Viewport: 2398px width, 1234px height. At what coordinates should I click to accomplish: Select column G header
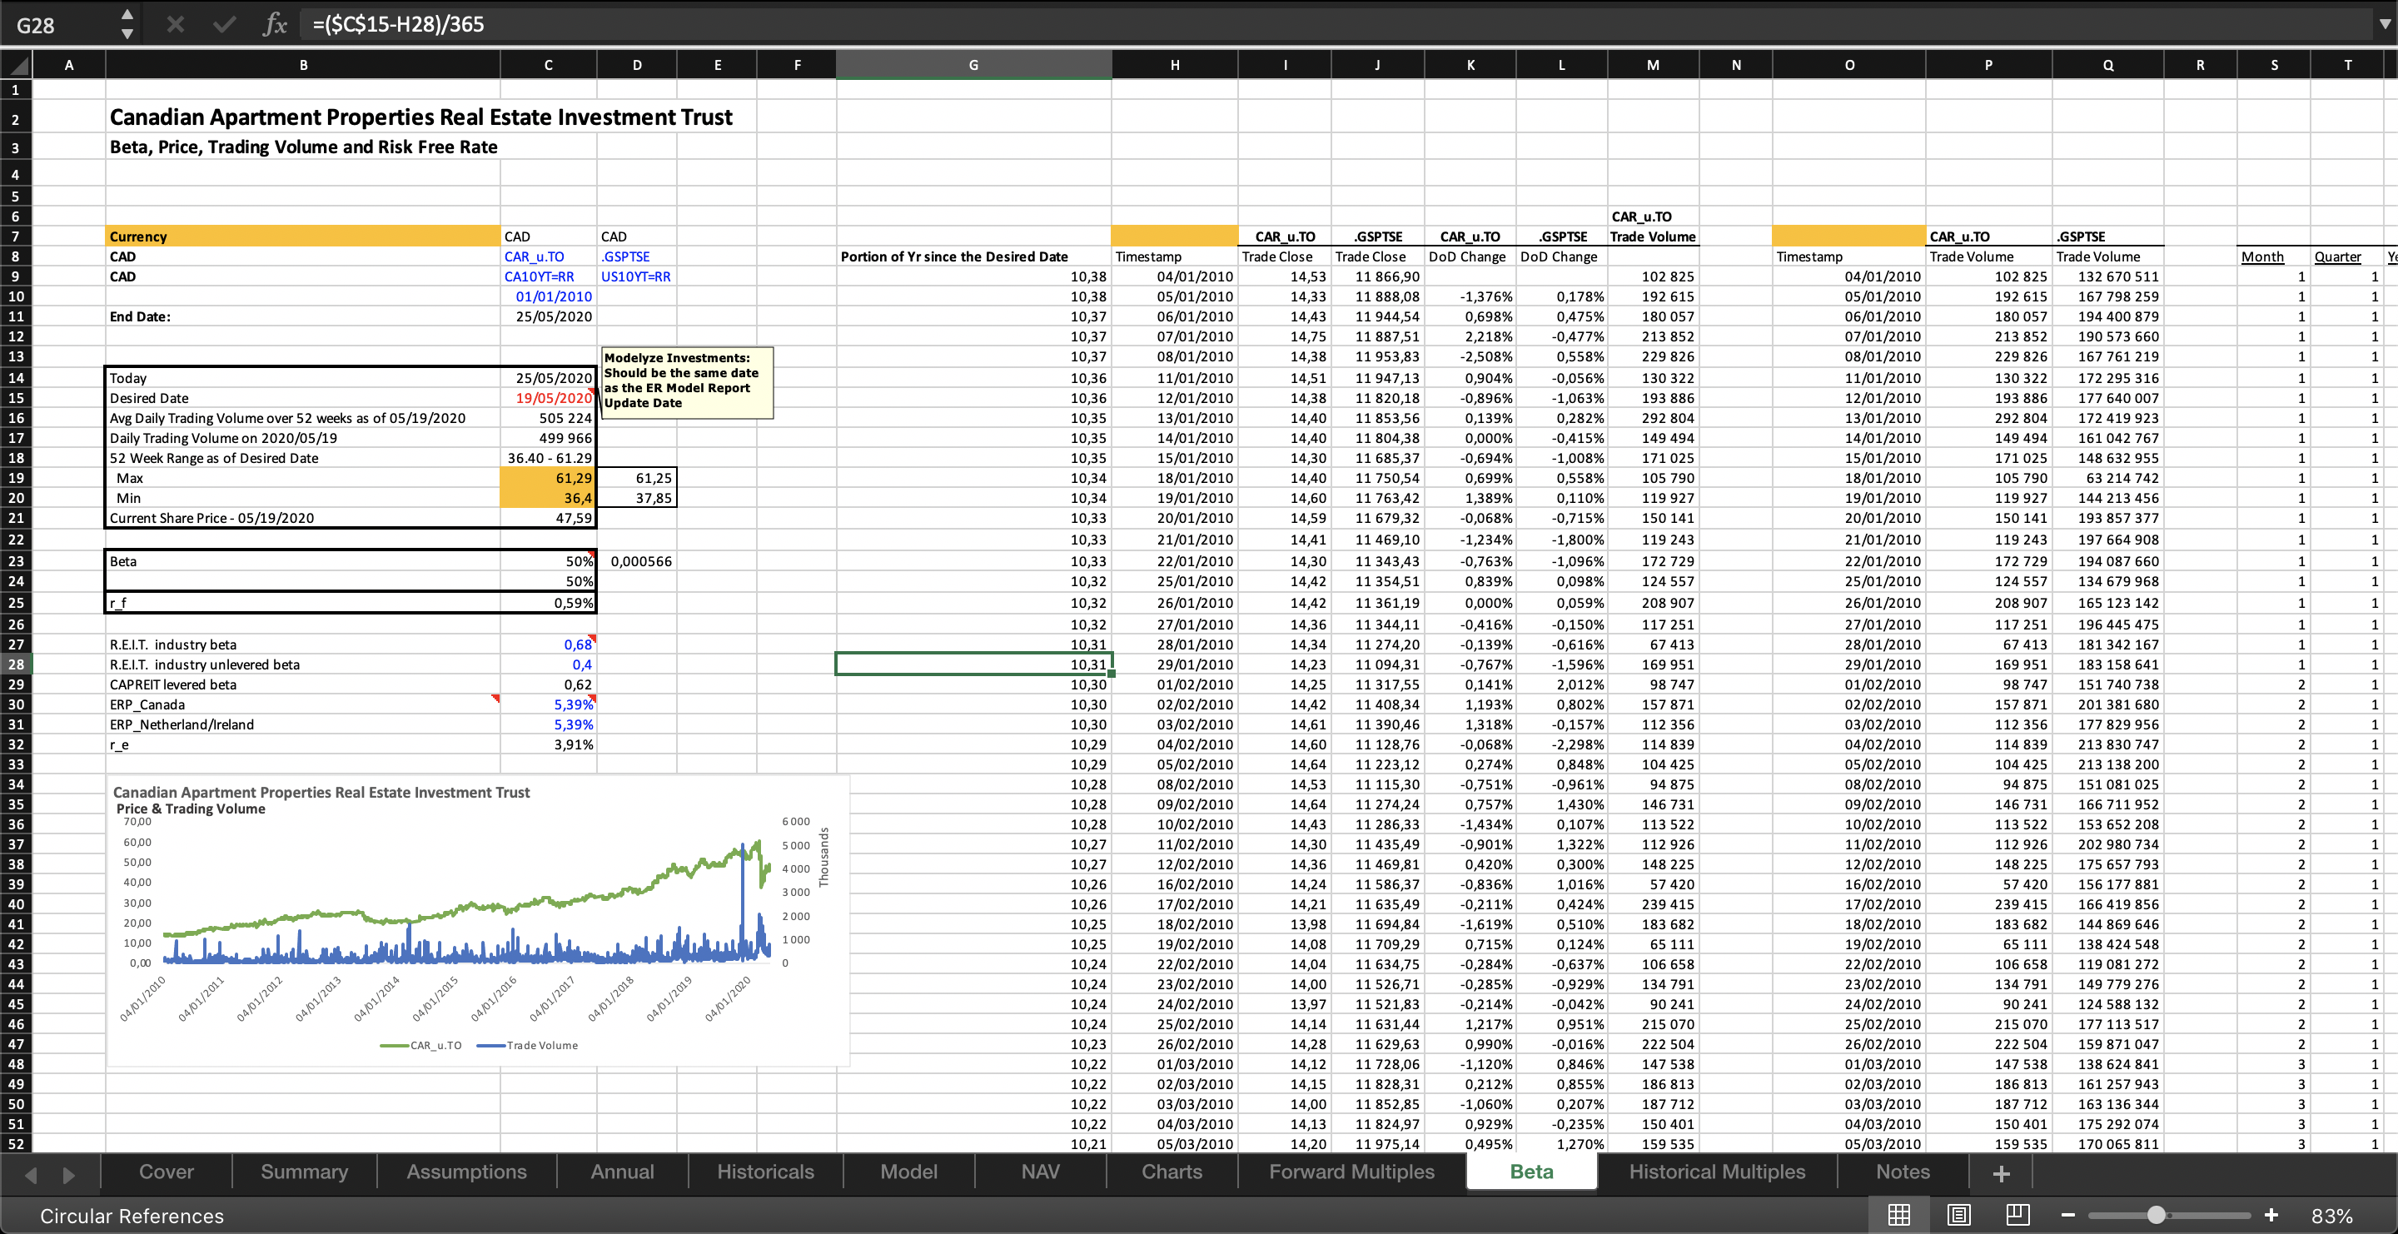pos(973,65)
